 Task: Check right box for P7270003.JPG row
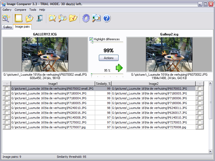click(x=199, y=122)
